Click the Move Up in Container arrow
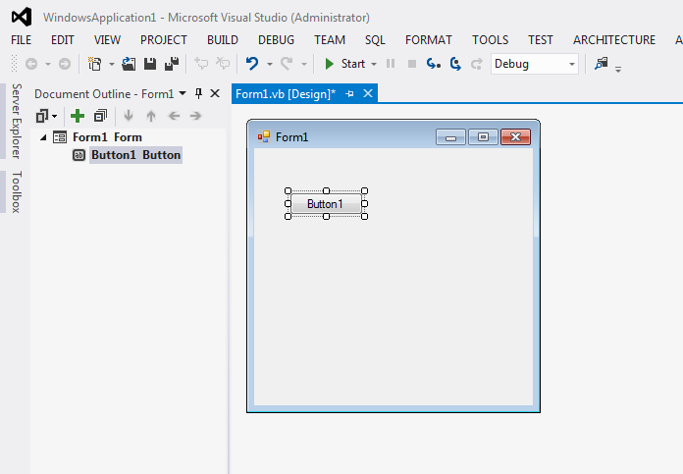Image resolution: width=683 pixels, height=474 pixels. tap(151, 116)
